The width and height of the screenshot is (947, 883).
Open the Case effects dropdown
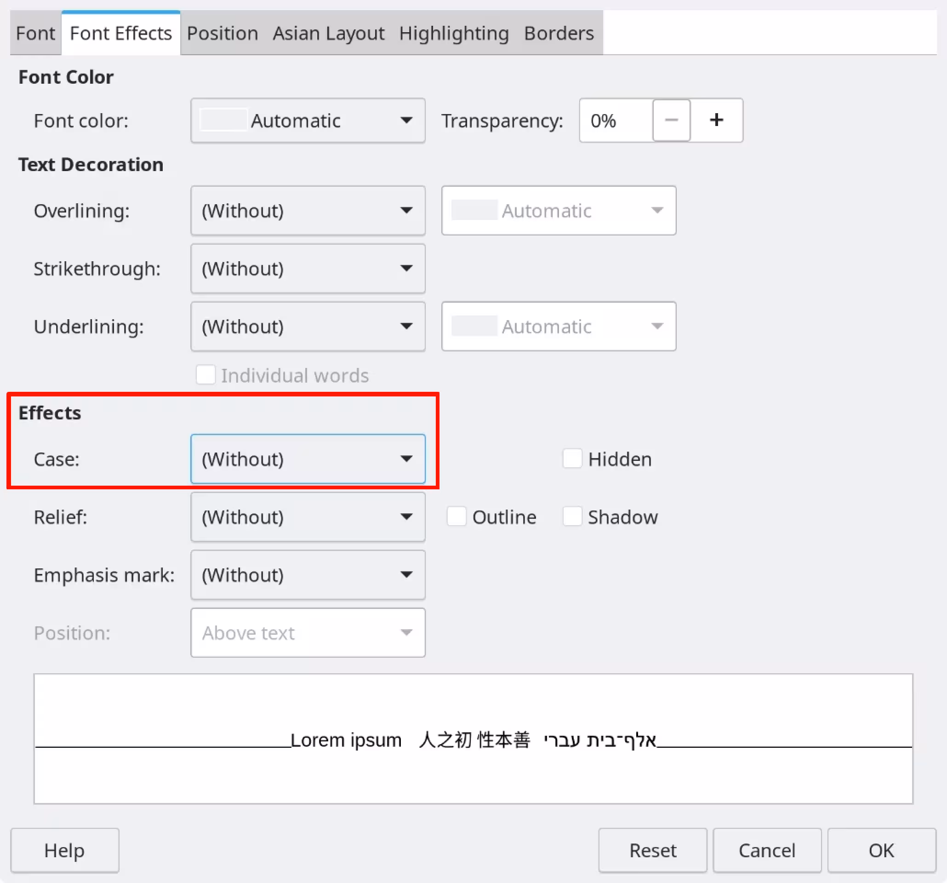pyautogui.click(x=307, y=459)
